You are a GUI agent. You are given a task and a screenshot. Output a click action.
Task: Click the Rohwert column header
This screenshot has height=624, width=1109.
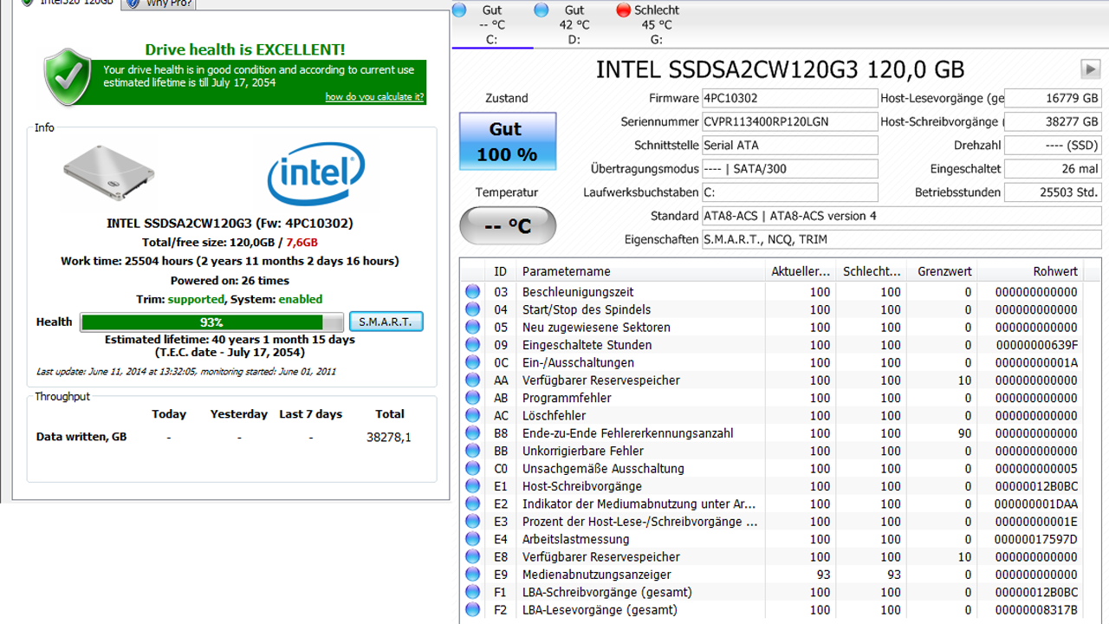pyautogui.click(x=1031, y=271)
